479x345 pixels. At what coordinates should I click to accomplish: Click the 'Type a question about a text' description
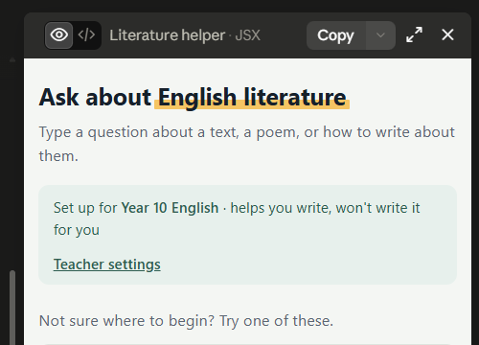(x=246, y=144)
